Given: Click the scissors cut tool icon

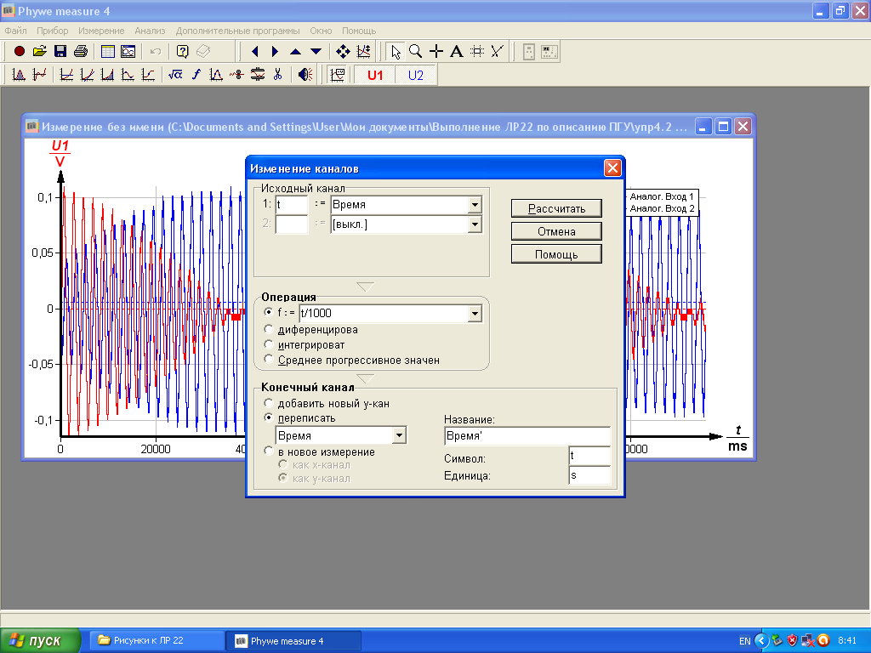Looking at the screenshot, I should (278, 75).
